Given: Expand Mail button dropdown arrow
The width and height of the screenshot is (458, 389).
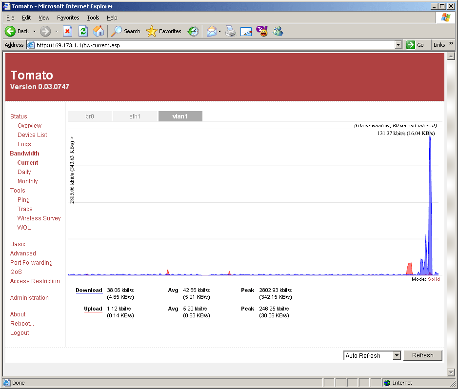Looking at the screenshot, I should pyautogui.click(x=219, y=31).
